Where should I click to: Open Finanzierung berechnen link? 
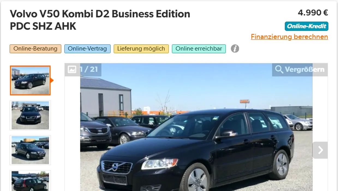point(289,37)
